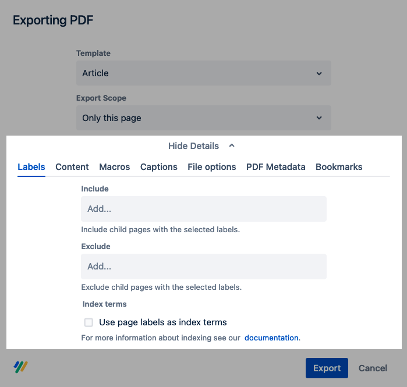This screenshot has height=387, width=407.
Task: Switch to the Content tab
Action: tap(72, 167)
